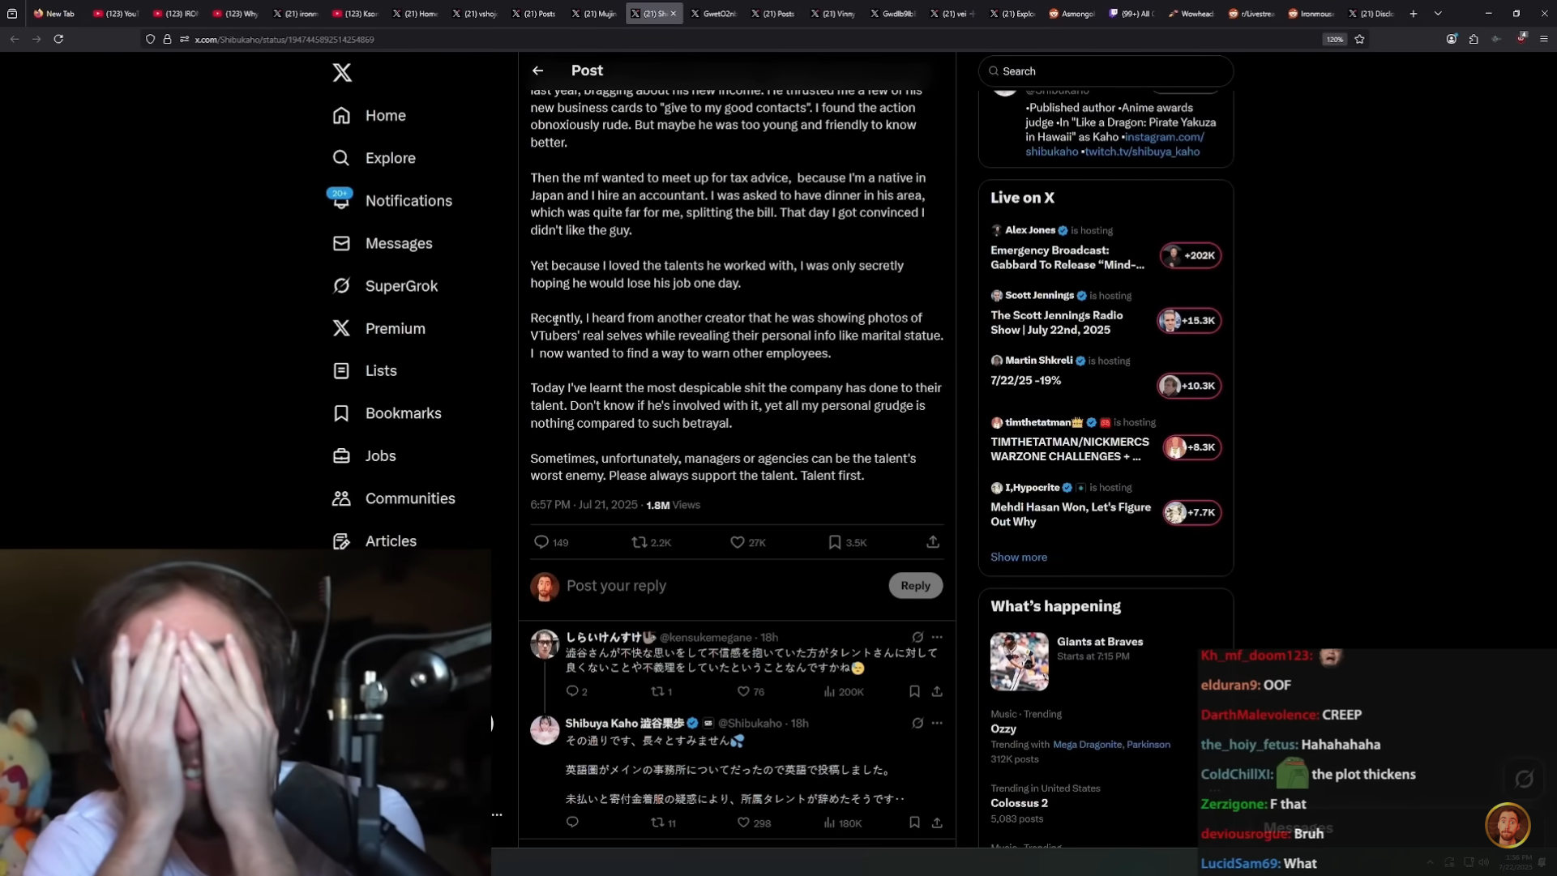This screenshot has height=876, width=1557.
Task: Share the main post via upload icon
Action: (x=933, y=541)
